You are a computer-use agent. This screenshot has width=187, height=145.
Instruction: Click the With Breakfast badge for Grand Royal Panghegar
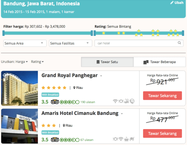point(50,95)
